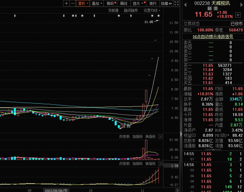Click the 换手 0.36% value
The height and width of the screenshot is (192, 244).
click(x=208, y=104)
